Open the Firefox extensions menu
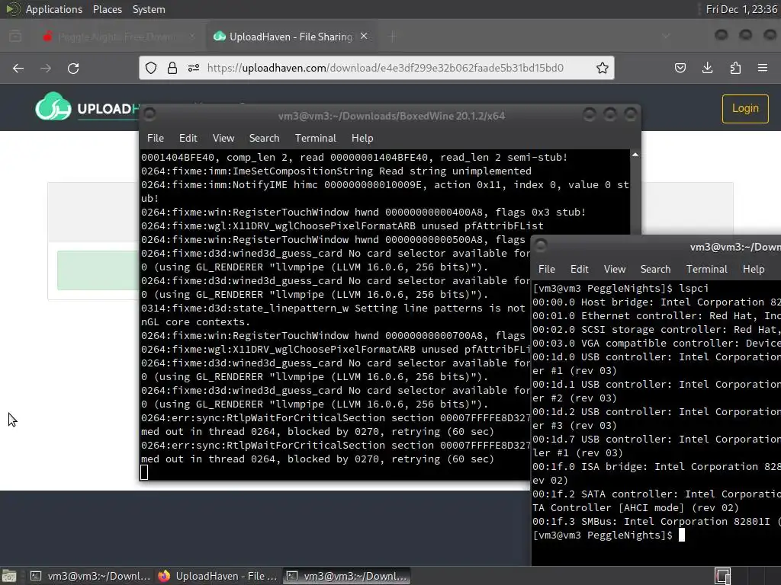The width and height of the screenshot is (781, 585). 735,68
